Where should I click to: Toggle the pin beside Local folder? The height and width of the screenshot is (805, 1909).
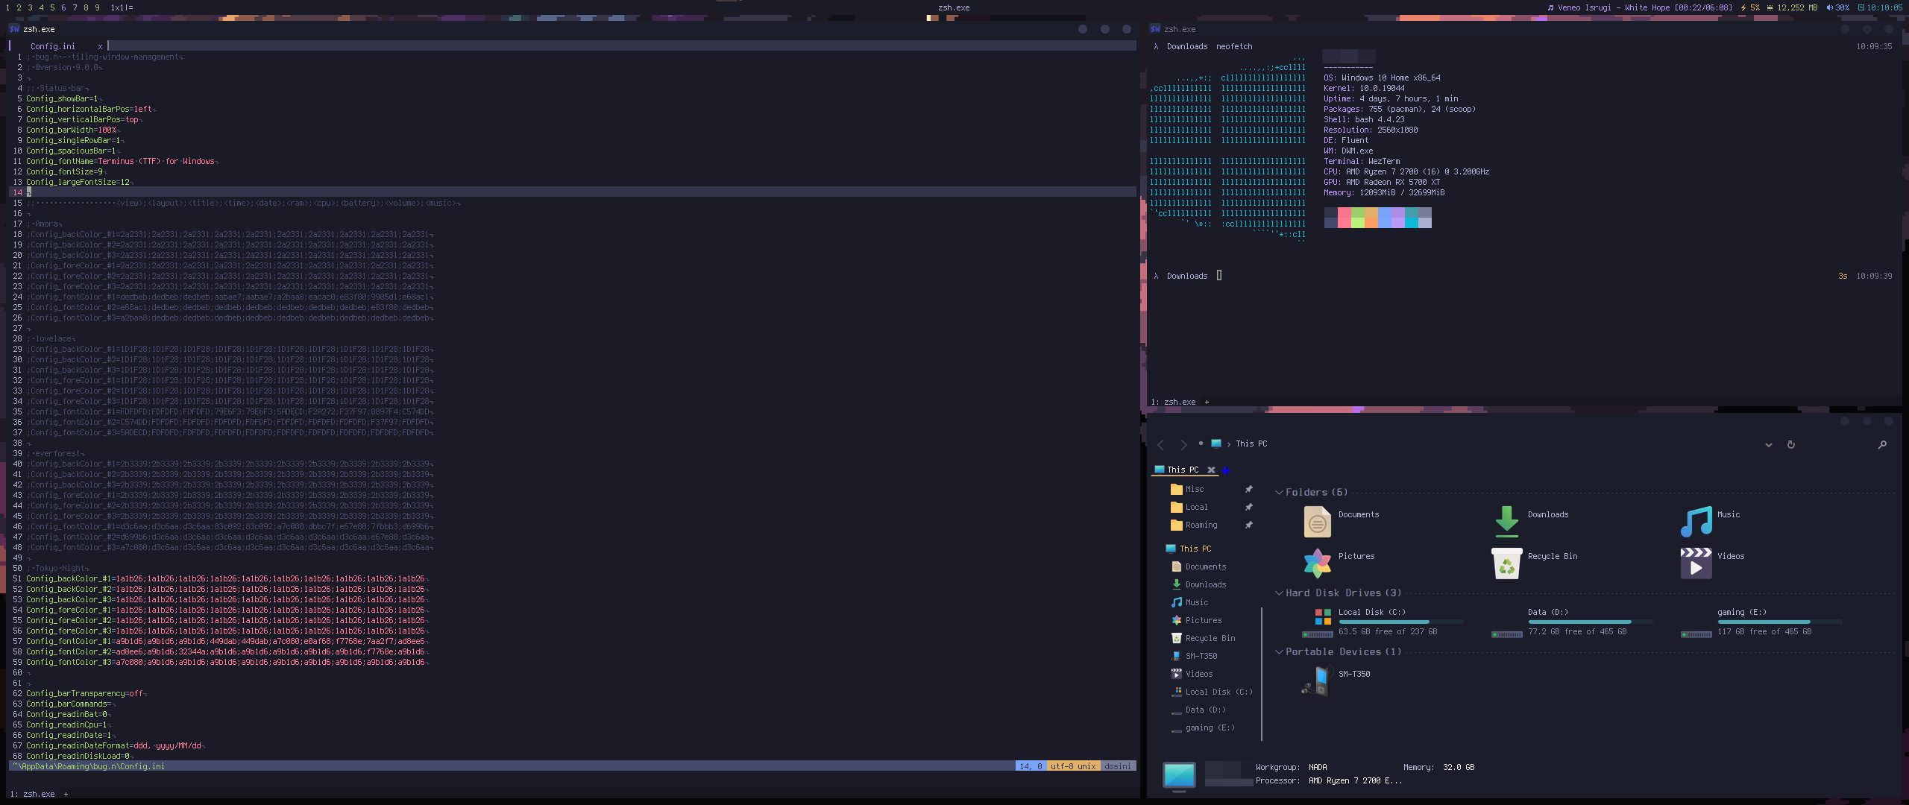click(x=1248, y=507)
